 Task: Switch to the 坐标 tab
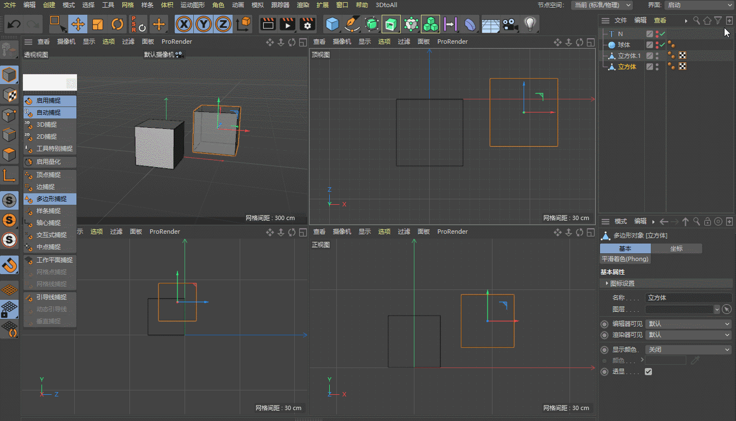point(676,248)
